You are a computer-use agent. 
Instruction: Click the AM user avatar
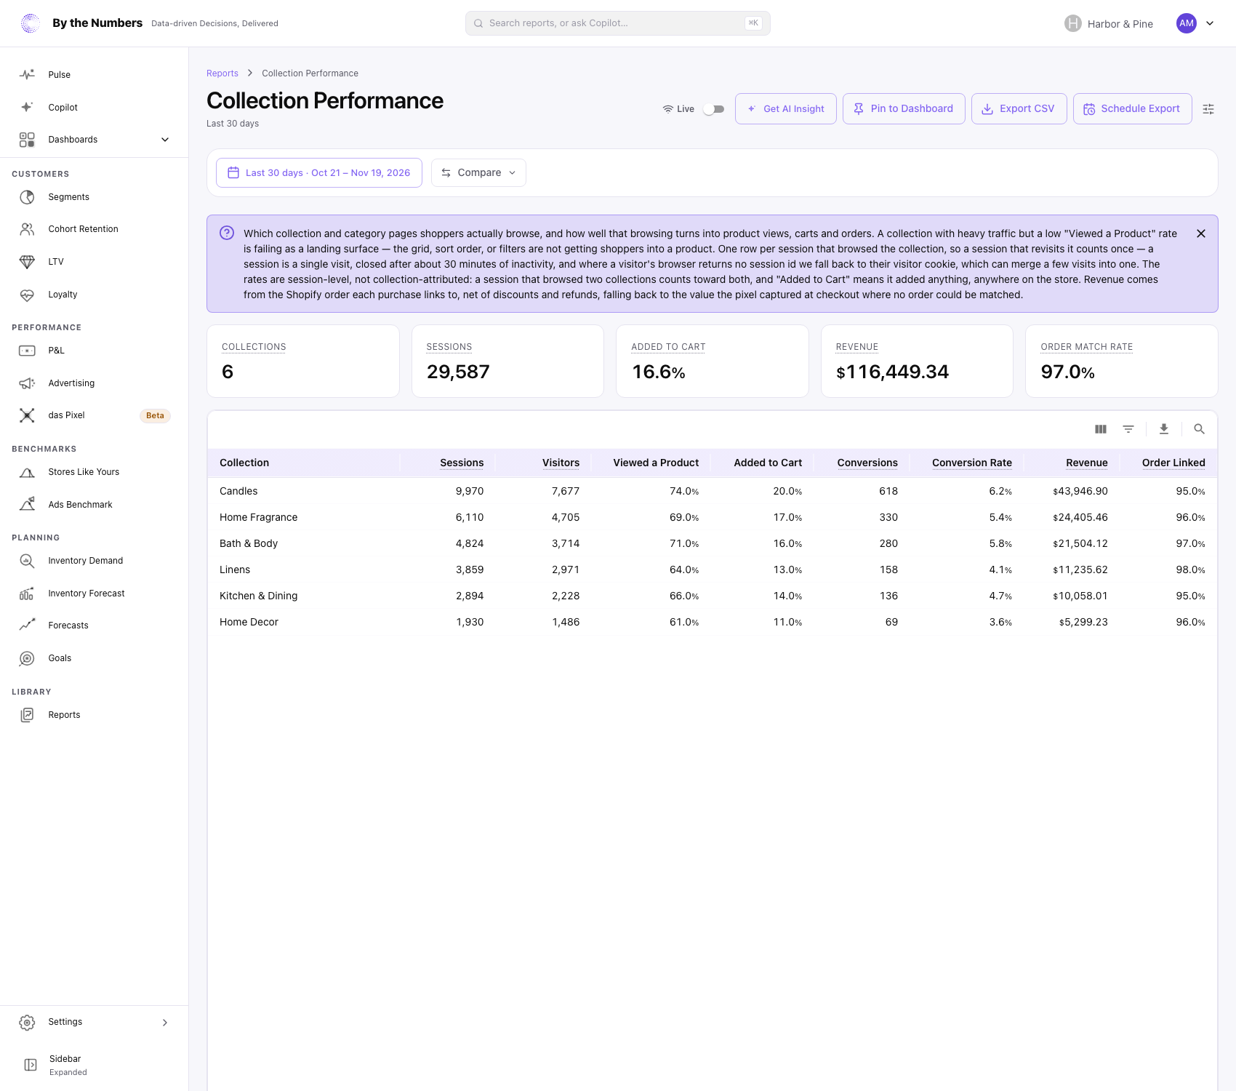1187,23
